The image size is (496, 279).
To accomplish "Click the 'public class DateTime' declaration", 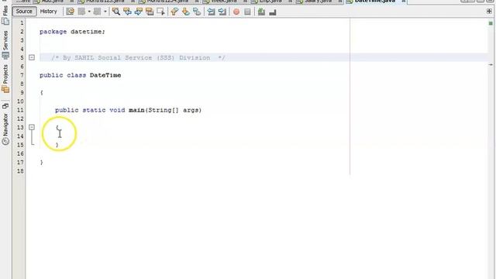I will 81,75.
